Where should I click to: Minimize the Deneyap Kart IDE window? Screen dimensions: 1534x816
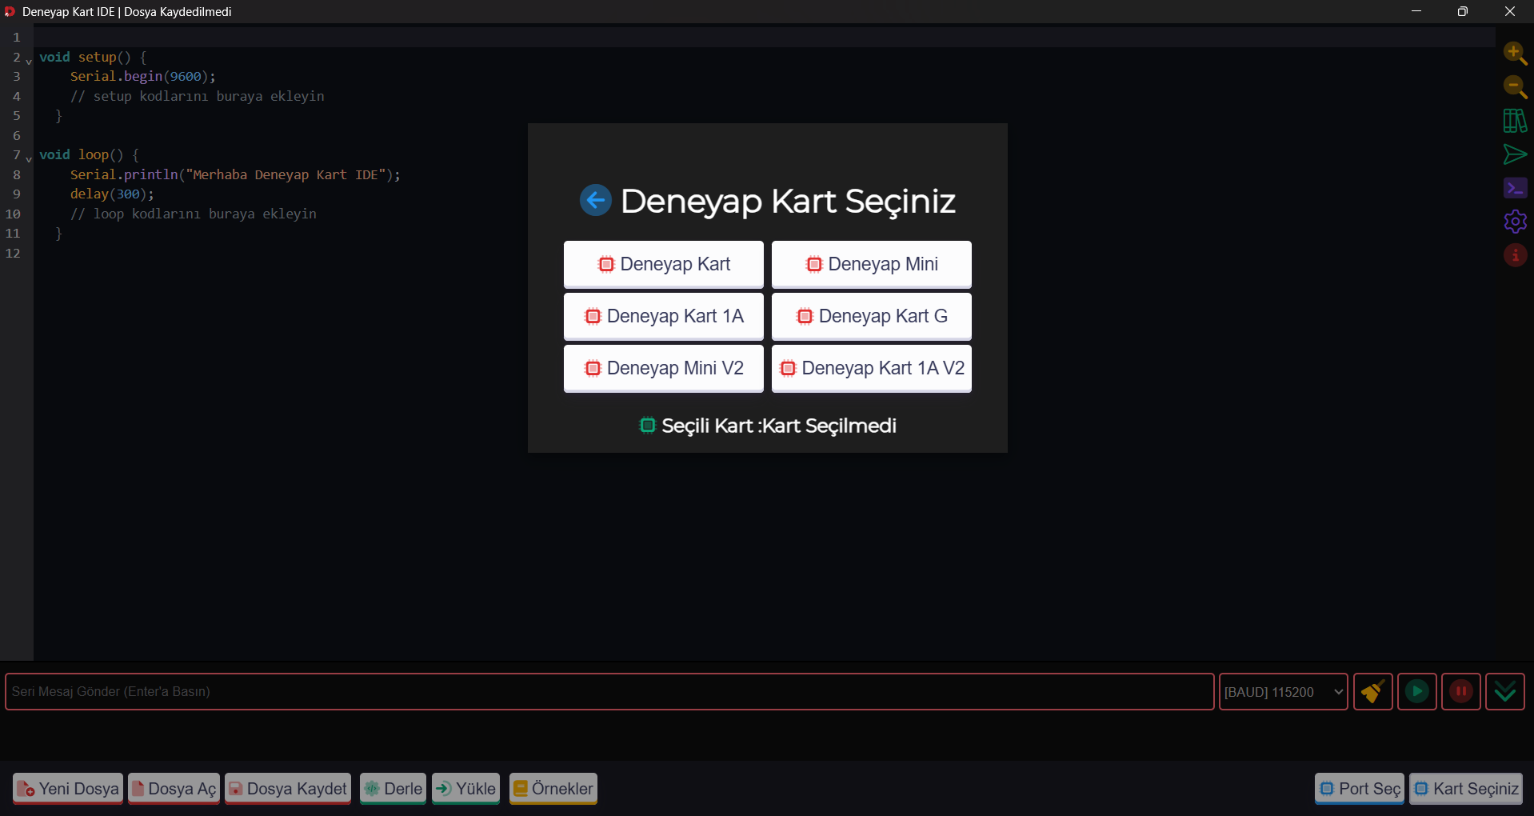[1416, 11]
